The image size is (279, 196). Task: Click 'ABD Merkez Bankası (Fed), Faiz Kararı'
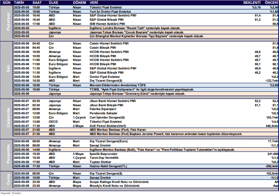[x=118, y=130]
